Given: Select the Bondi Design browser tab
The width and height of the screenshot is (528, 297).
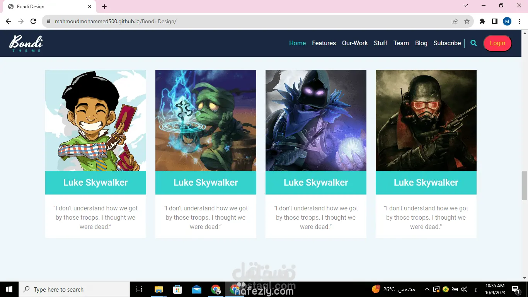Looking at the screenshot, I should coord(49,7).
